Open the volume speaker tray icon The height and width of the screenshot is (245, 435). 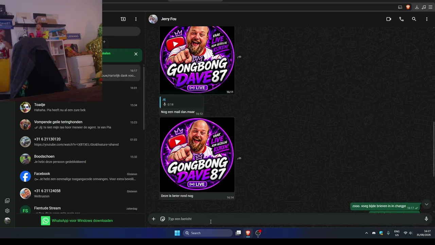[x=411, y=233]
